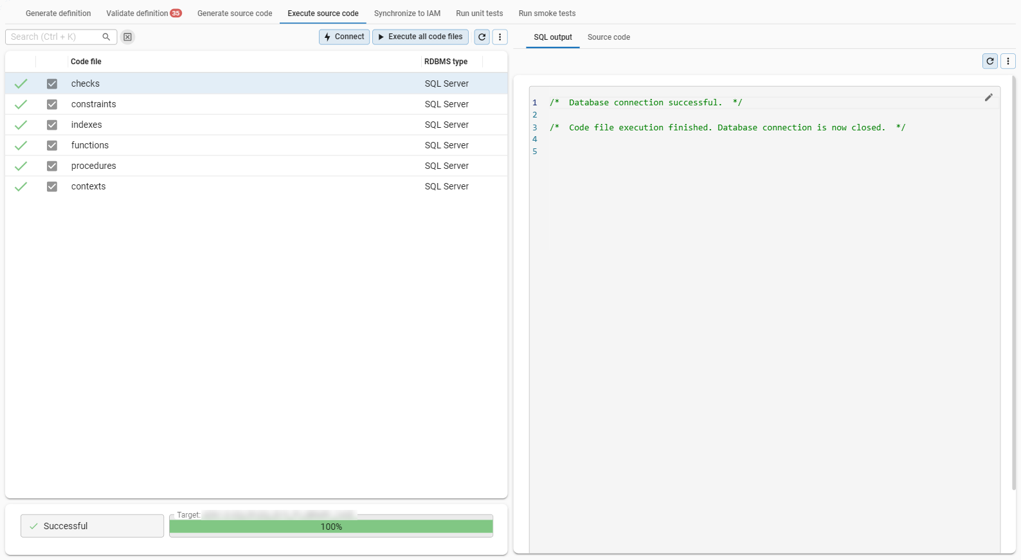1021x560 pixels.
Task: Click the 100% target progress bar
Action: (331, 527)
